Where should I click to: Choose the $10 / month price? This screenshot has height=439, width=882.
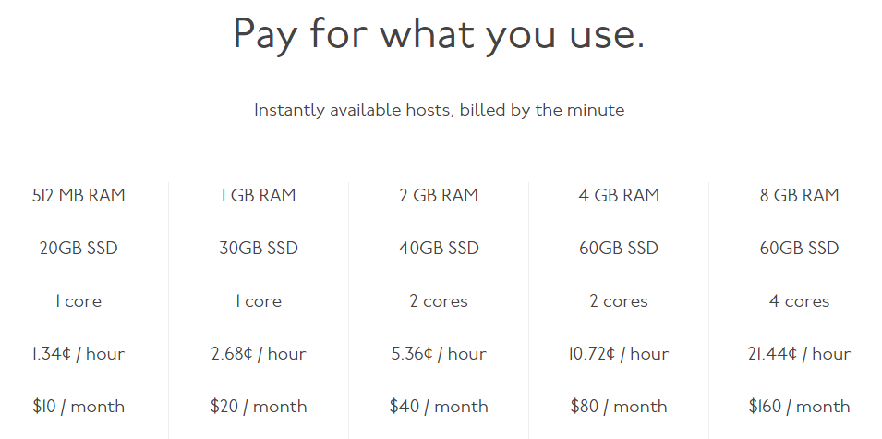79,407
